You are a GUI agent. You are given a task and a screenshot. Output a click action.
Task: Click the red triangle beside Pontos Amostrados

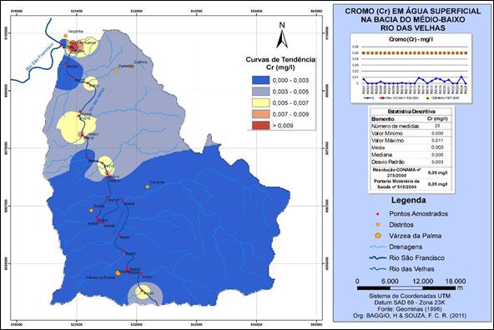click(378, 214)
